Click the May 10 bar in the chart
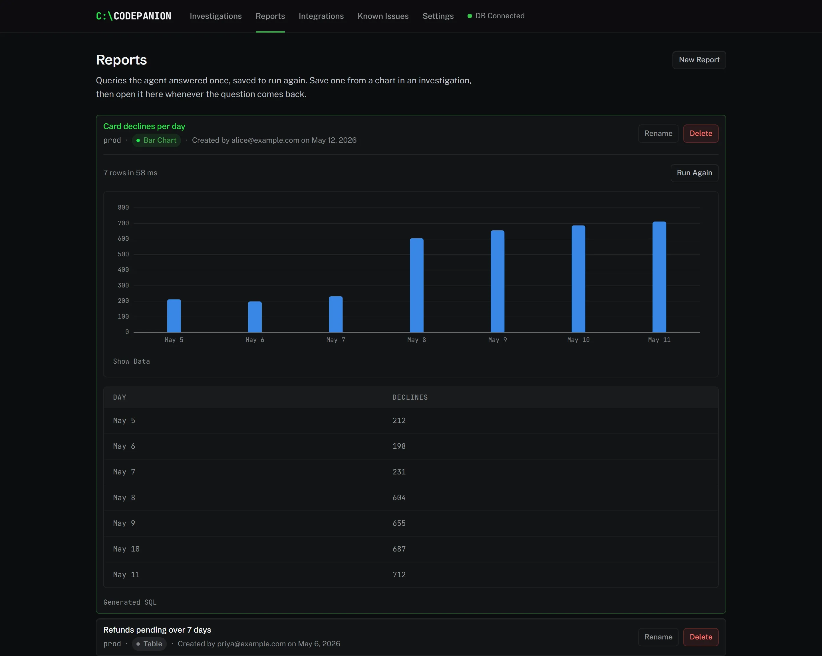822x656 pixels. 578,279
